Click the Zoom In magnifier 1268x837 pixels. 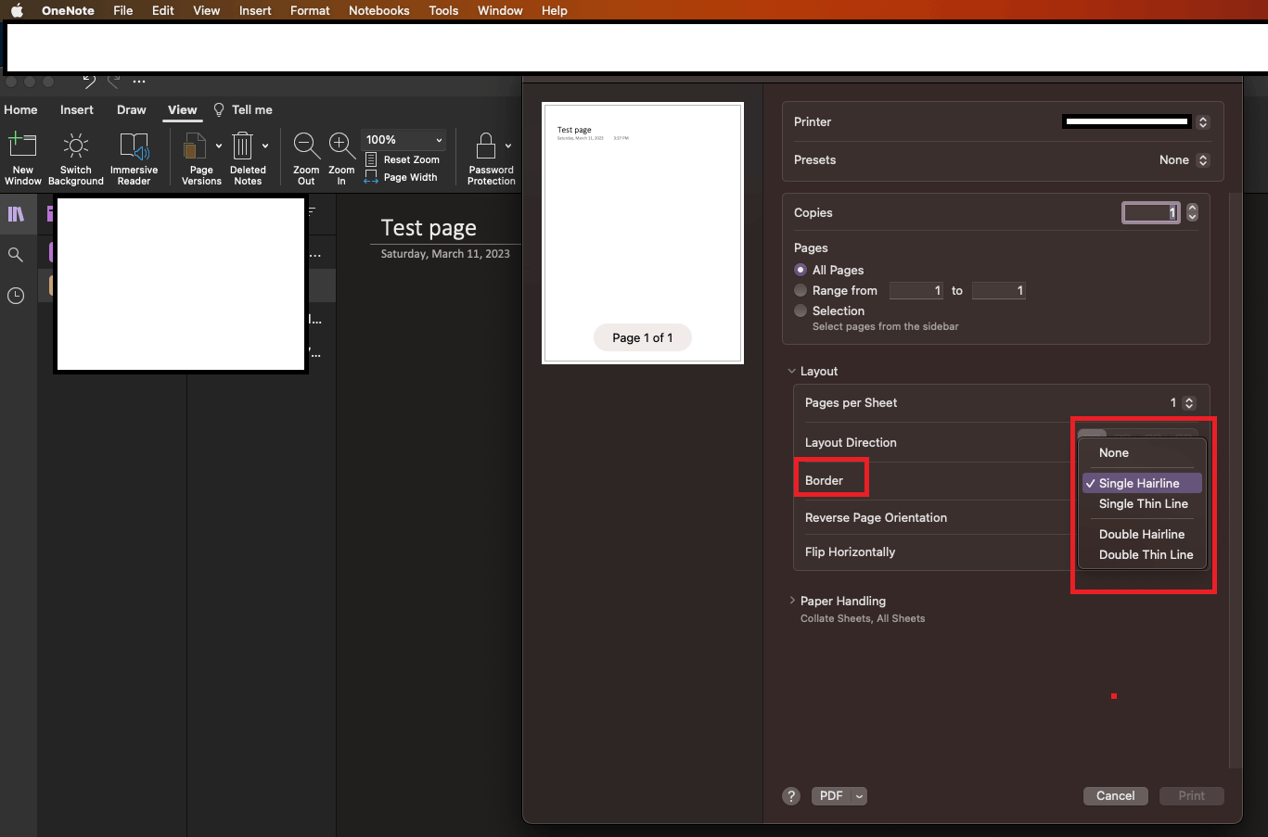click(341, 146)
